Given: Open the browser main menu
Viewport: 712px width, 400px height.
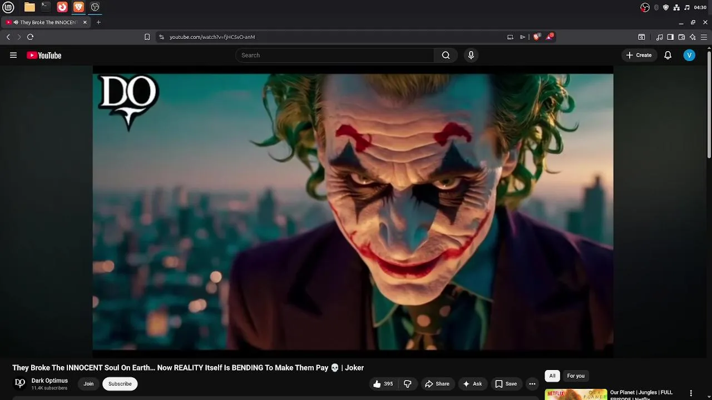Looking at the screenshot, I should click(704, 37).
